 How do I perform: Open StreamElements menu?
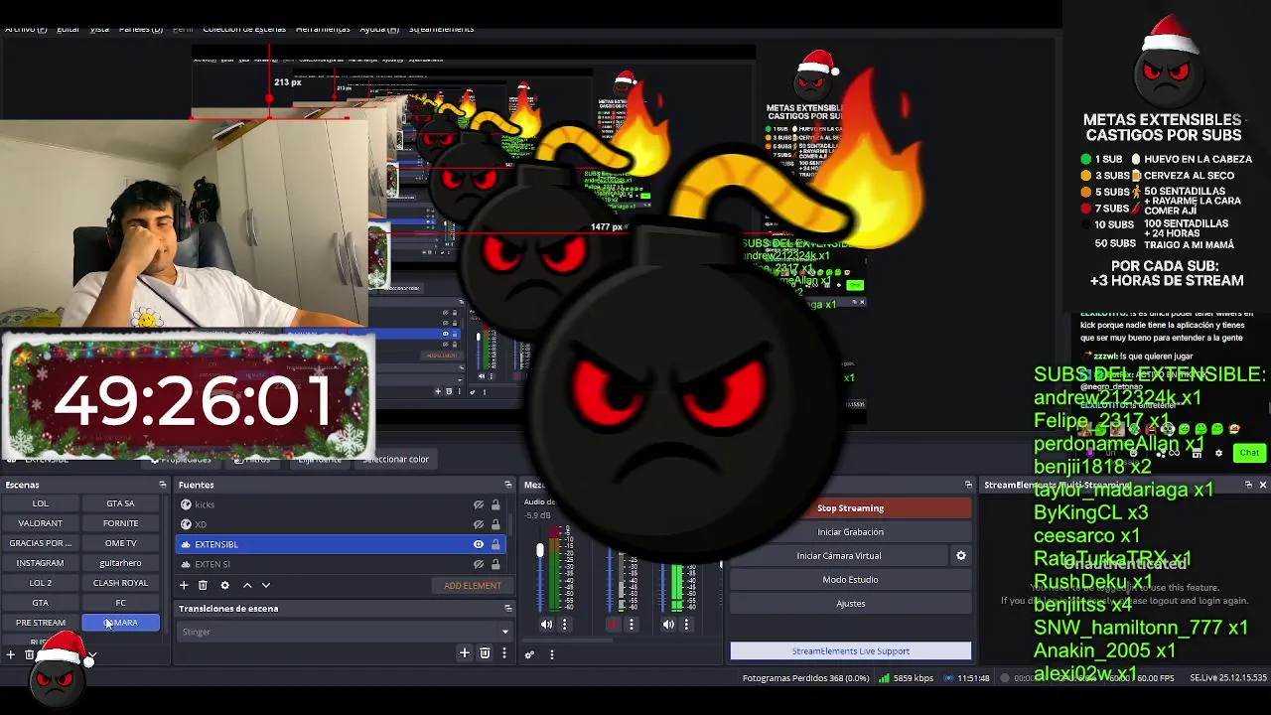click(x=441, y=29)
